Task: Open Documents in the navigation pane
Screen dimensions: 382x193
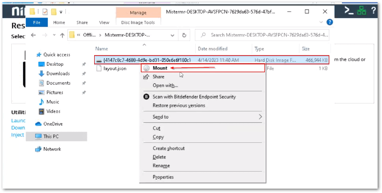Action: point(58,83)
